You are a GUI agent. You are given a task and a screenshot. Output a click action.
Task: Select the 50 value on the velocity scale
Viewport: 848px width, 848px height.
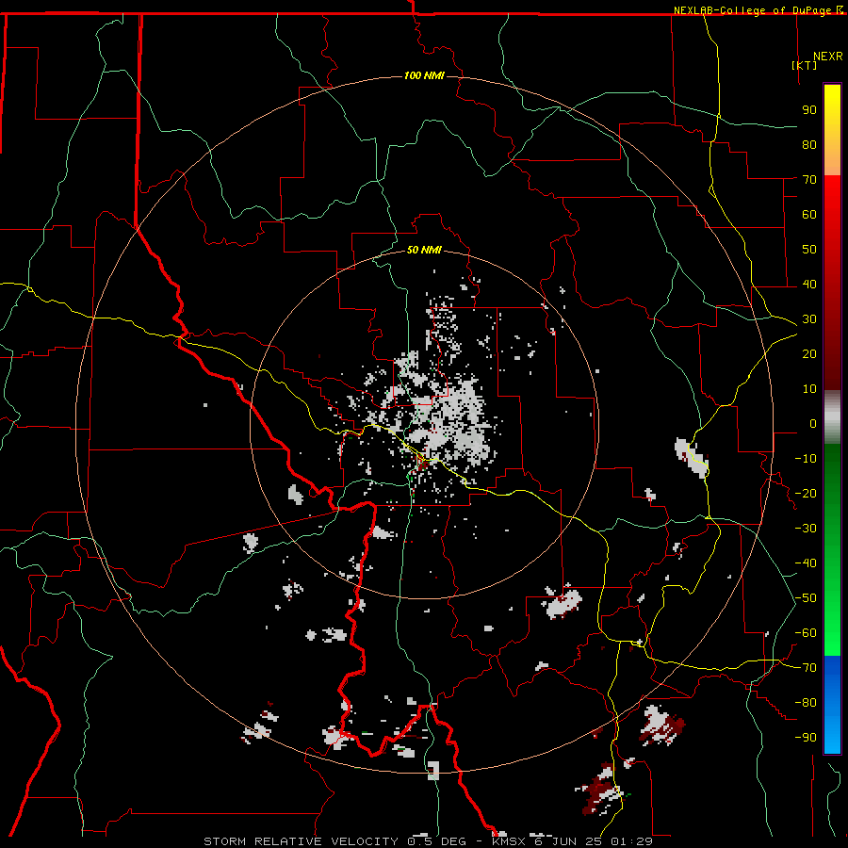coord(809,250)
